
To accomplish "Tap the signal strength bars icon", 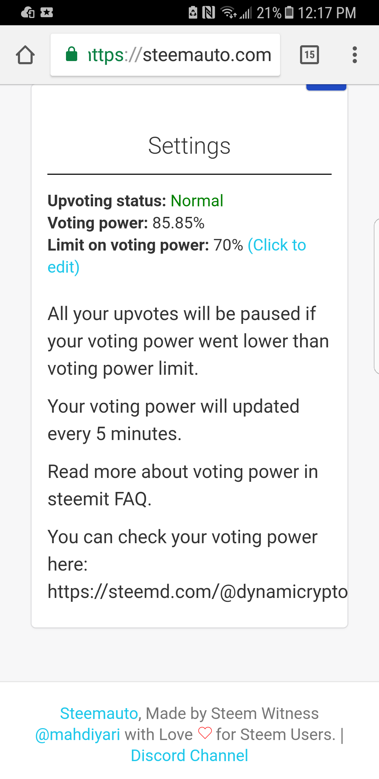I will (x=246, y=13).
